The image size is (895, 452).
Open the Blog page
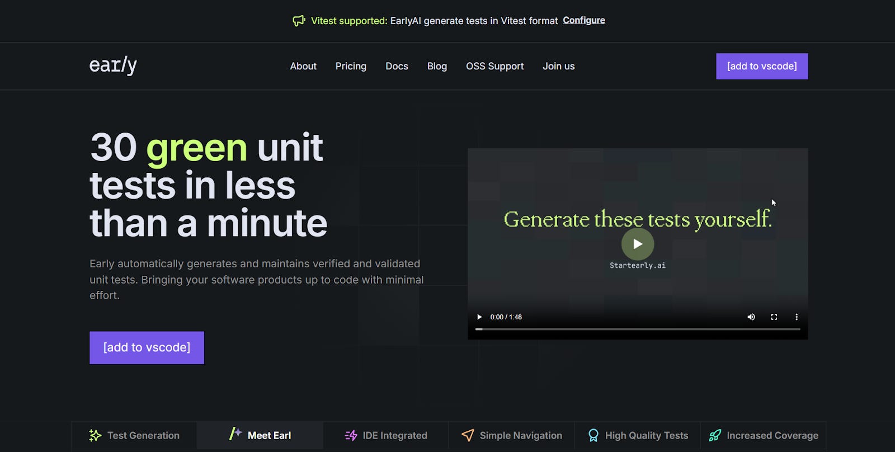437,66
